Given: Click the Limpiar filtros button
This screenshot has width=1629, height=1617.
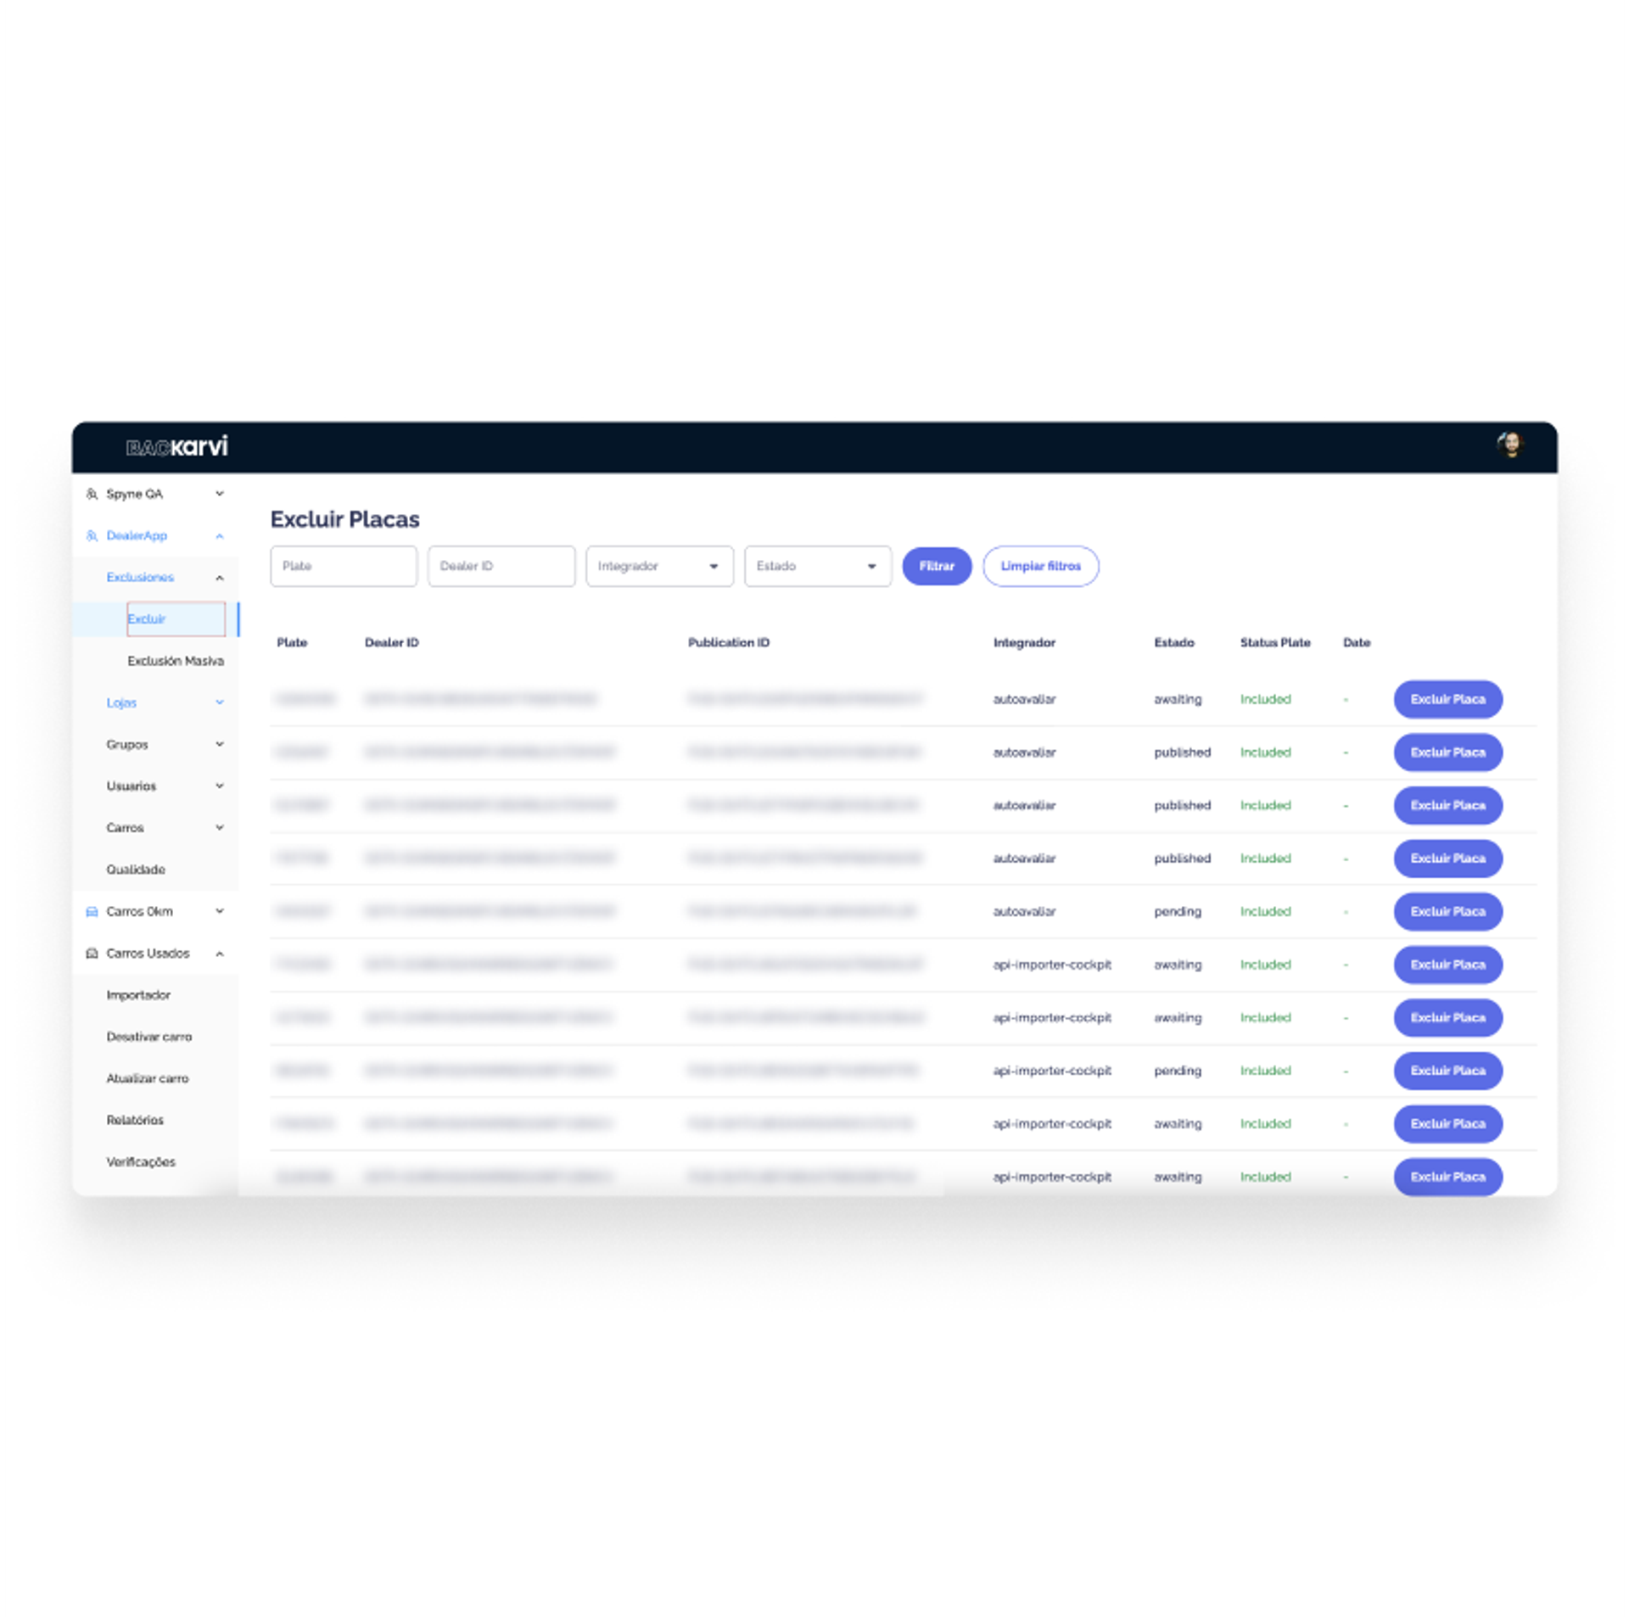Looking at the screenshot, I should click(x=1038, y=566).
